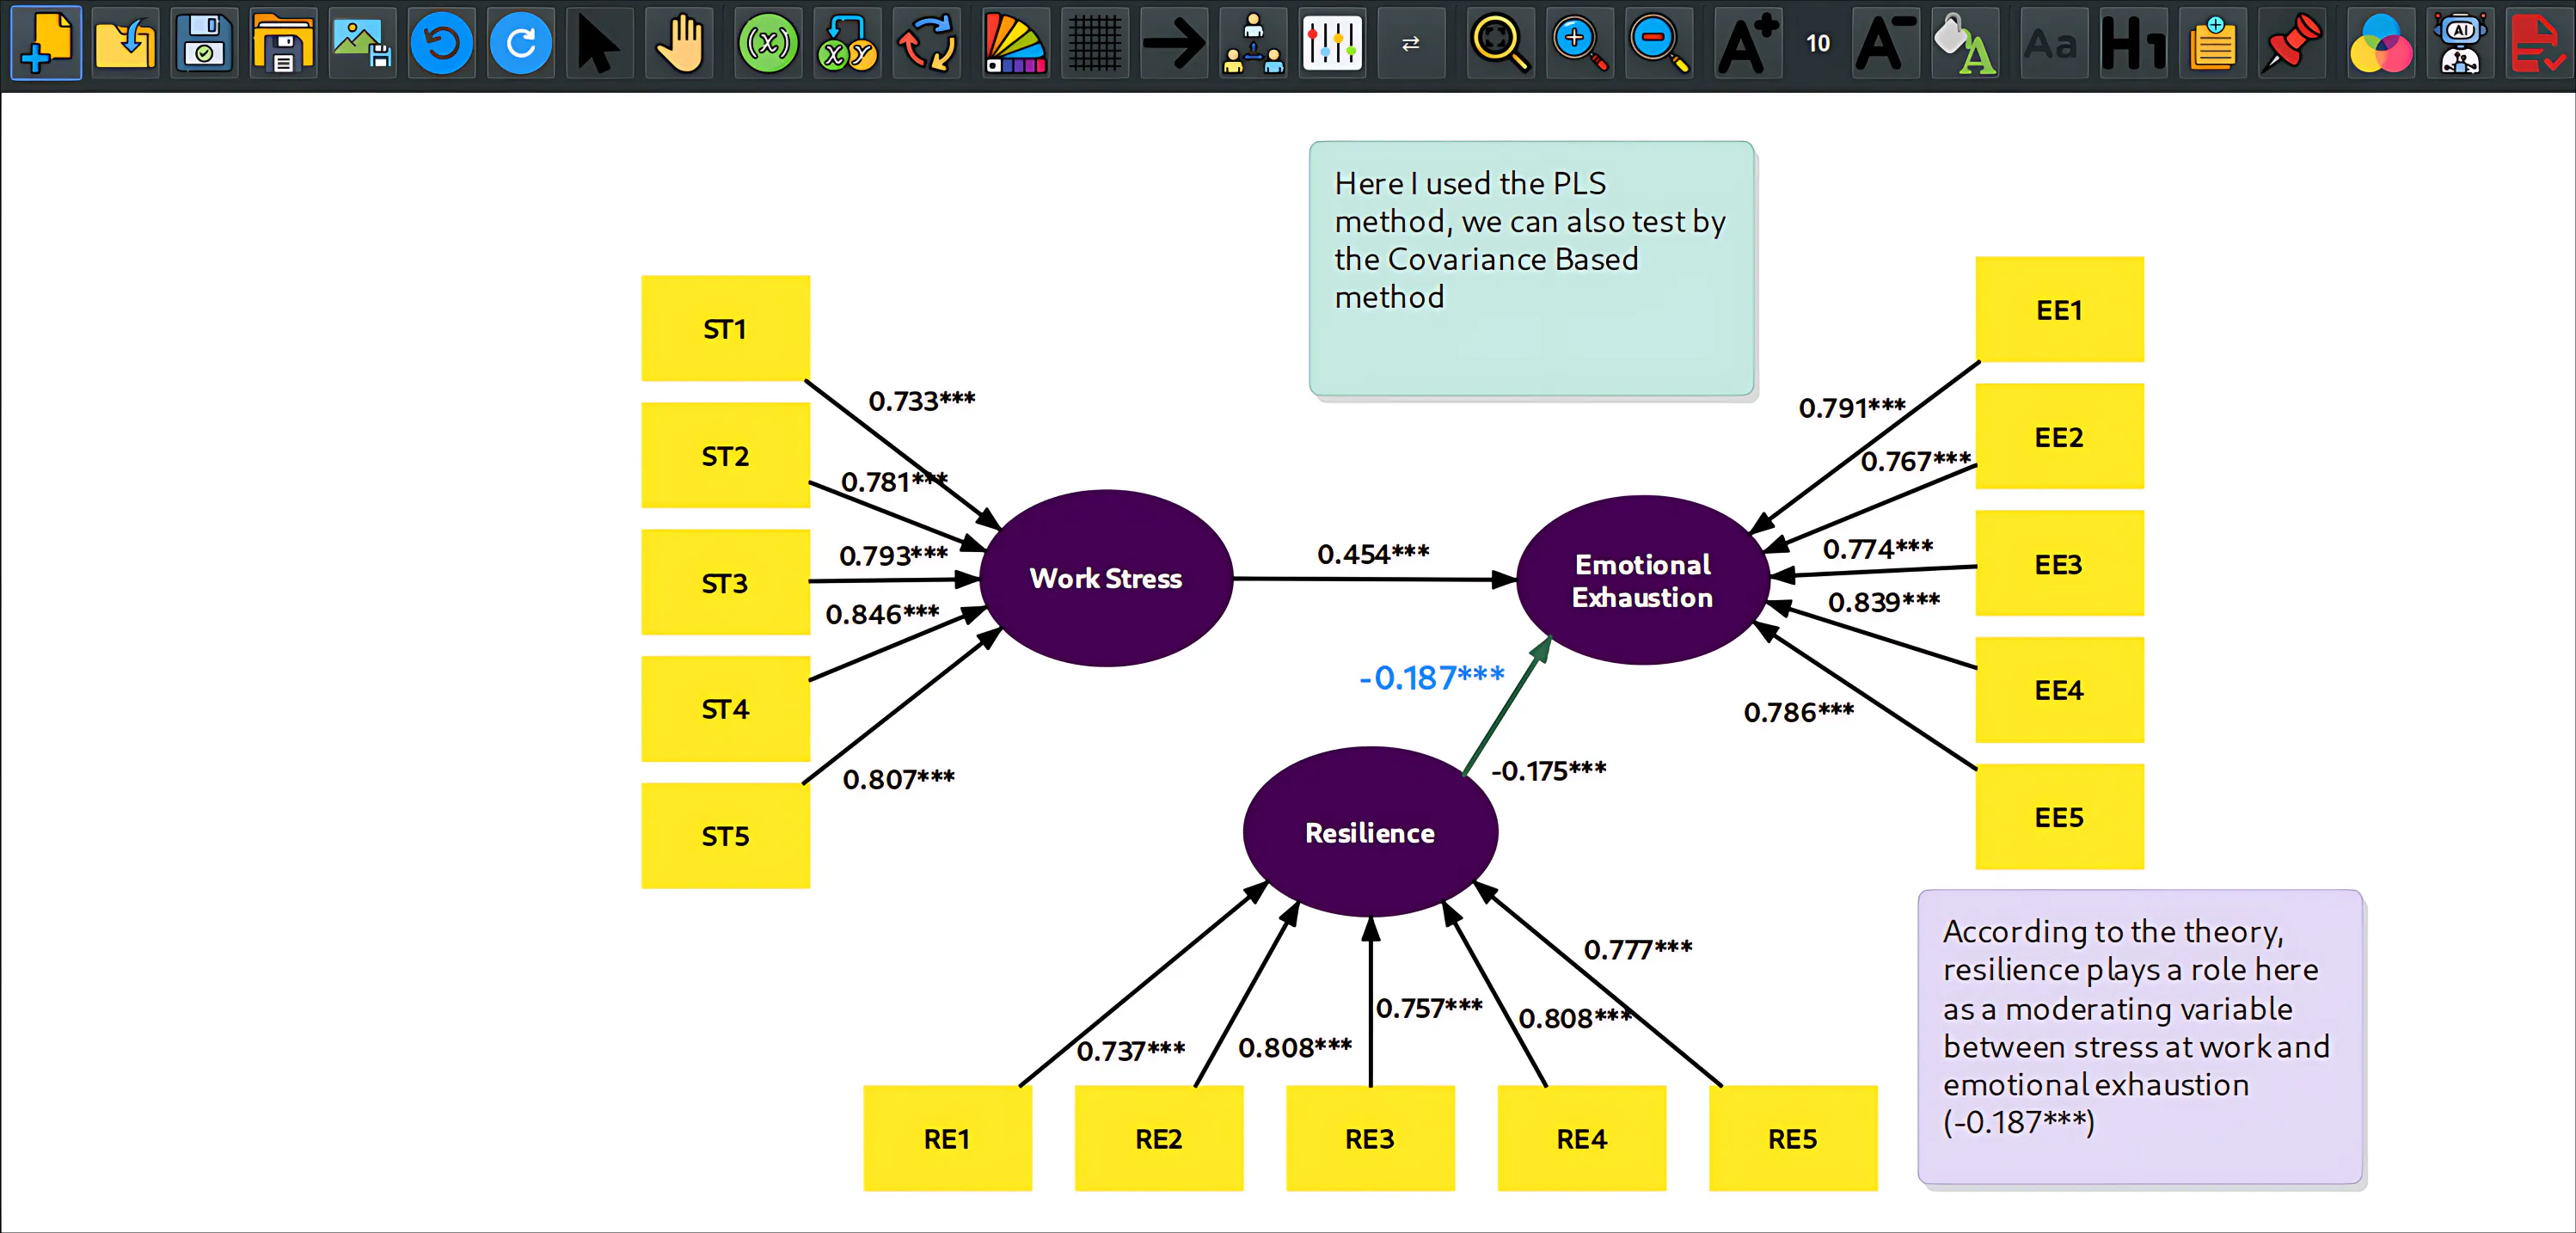Viewport: 2576px width, 1233px height.
Task: Click the font size value 10
Action: tap(1818, 43)
